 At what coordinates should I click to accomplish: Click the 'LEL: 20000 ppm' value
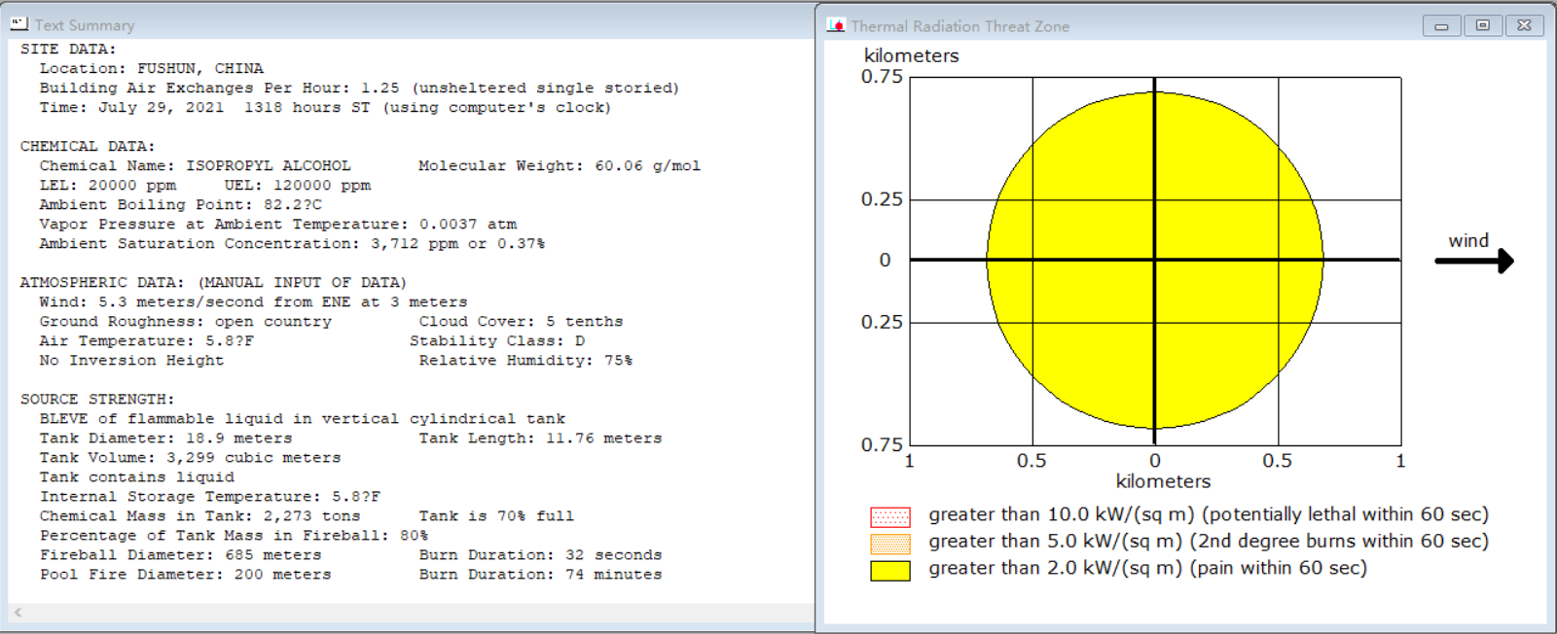(108, 185)
